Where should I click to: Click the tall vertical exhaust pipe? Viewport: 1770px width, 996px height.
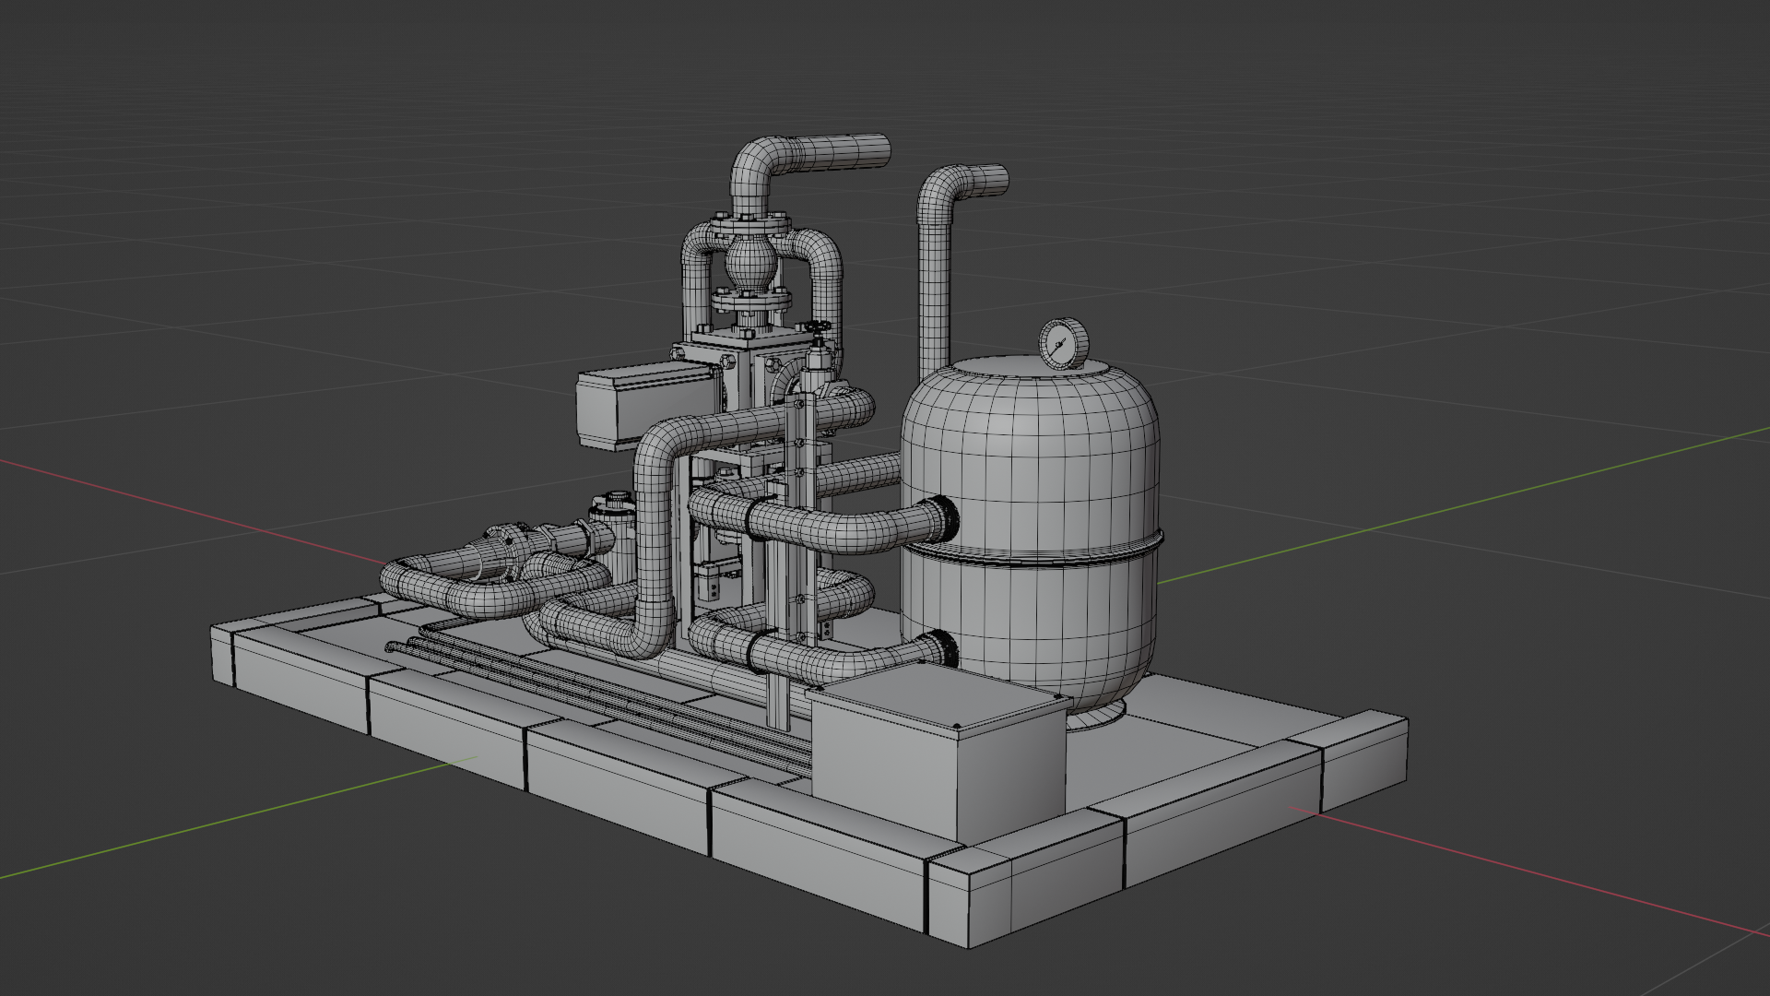coord(936,267)
